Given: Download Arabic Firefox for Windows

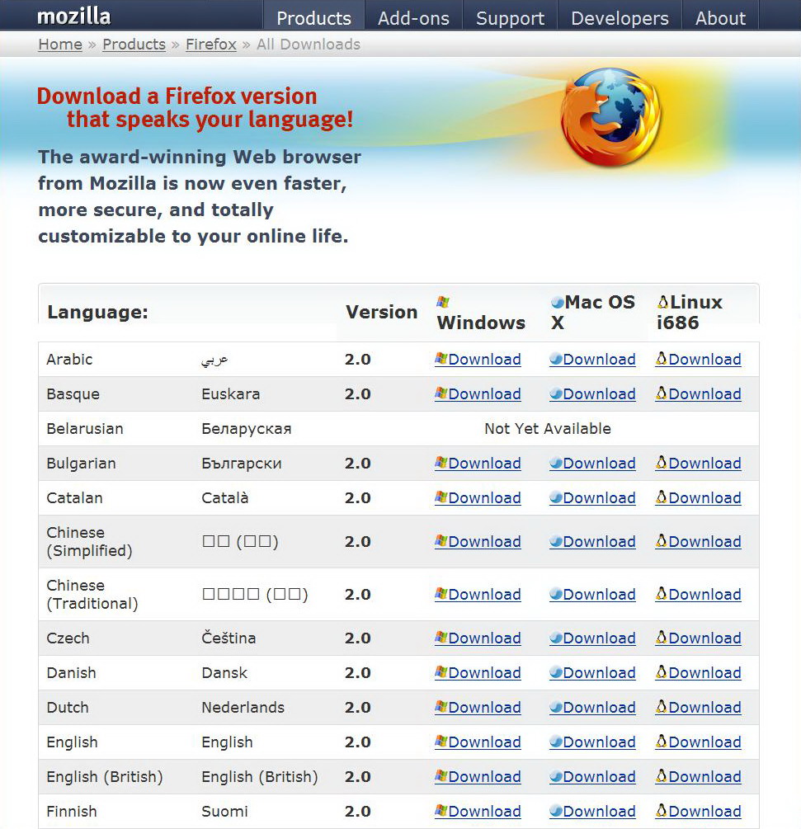Looking at the screenshot, I should coord(478,360).
